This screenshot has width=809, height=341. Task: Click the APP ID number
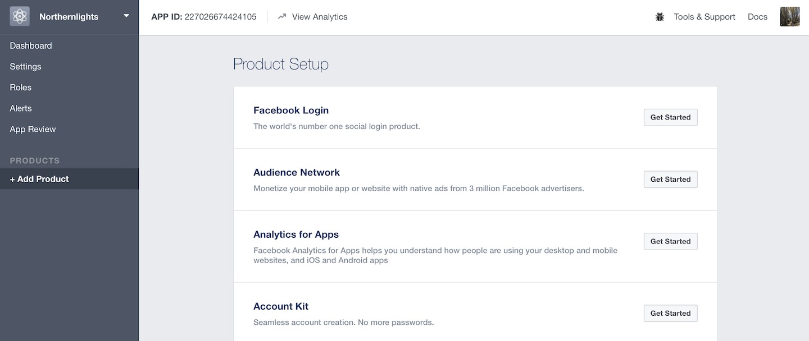coord(221,17)
